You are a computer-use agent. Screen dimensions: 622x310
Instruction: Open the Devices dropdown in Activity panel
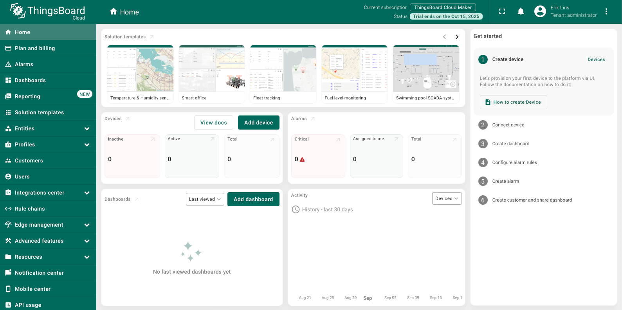446,198
